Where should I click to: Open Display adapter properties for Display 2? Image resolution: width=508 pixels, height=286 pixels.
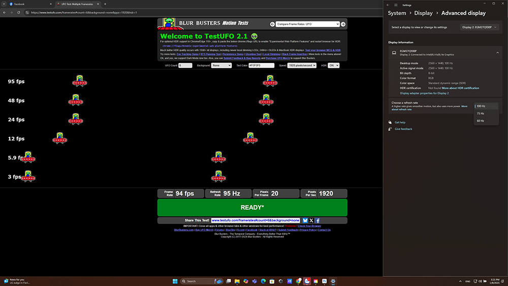(x=424, y=93)
